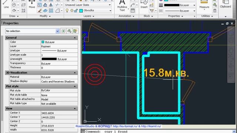Open the ribbon lineweight ByLayer dropdown
This screenshot has width=237, height=133.
tap(194, 5)
